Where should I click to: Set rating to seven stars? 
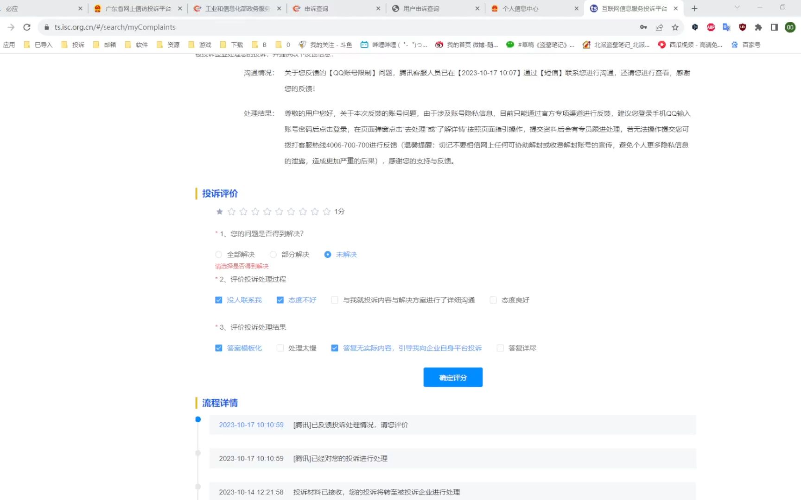coord(291,212)
